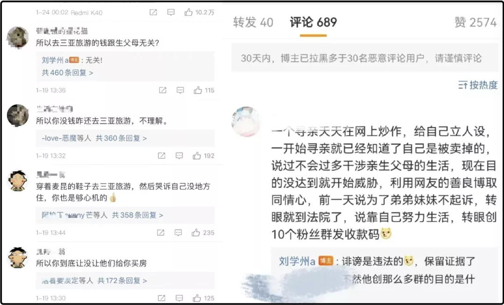Like the post with 10.2万 likes
Viewport: 504px width, 305px height.
point(189,12)
